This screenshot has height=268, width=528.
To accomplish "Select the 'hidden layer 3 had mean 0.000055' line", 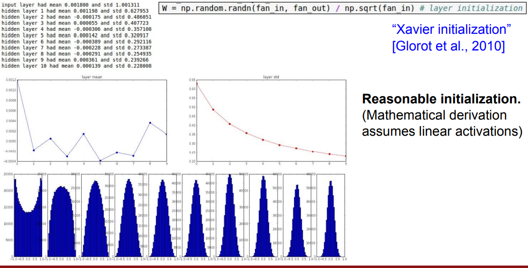I will point(75,23).
